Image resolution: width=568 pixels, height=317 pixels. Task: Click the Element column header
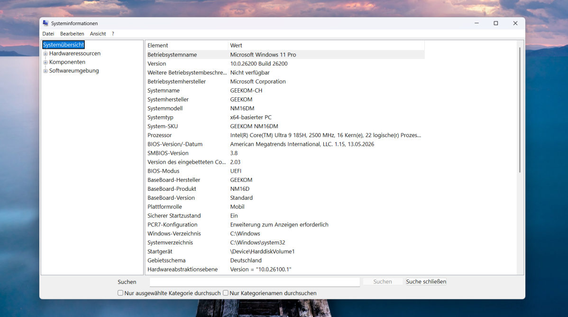pos(186,46)
